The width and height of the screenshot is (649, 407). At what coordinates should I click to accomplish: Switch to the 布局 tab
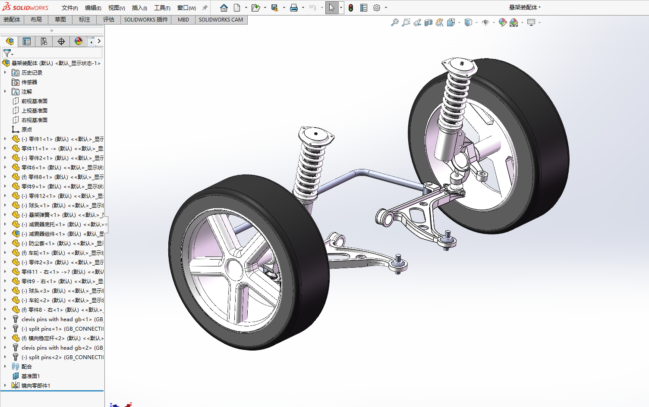(x=36, y=19)
